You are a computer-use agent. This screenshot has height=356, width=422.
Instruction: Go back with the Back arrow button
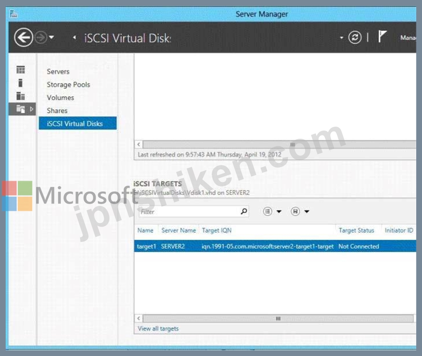(x=24, y=37)
